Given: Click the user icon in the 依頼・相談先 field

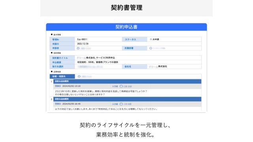Looking at the screenshot, I should coord(79,77).
